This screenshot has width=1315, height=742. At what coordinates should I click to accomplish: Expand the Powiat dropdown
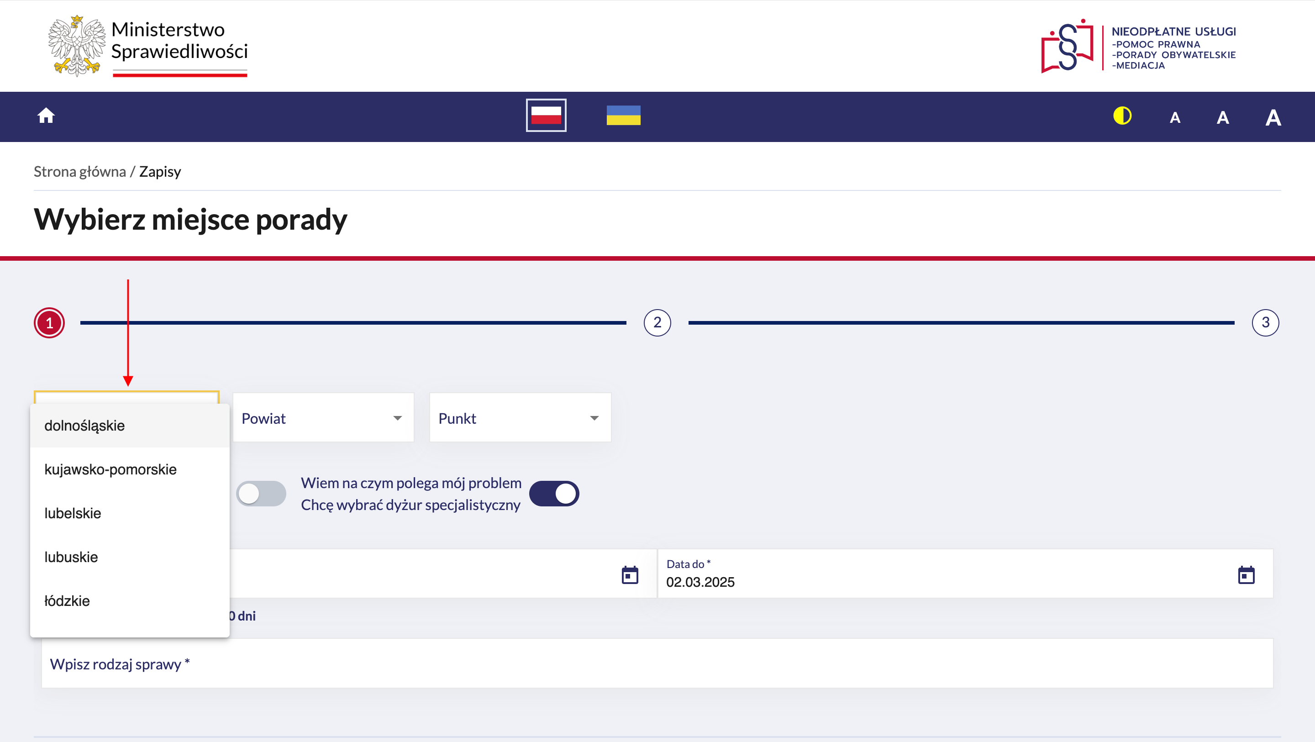tap(323, 418)
